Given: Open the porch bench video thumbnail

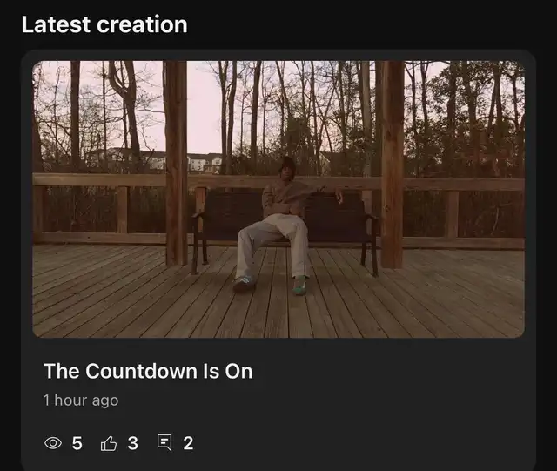Looking at the screenshot, I should click(x=278, y=199).
